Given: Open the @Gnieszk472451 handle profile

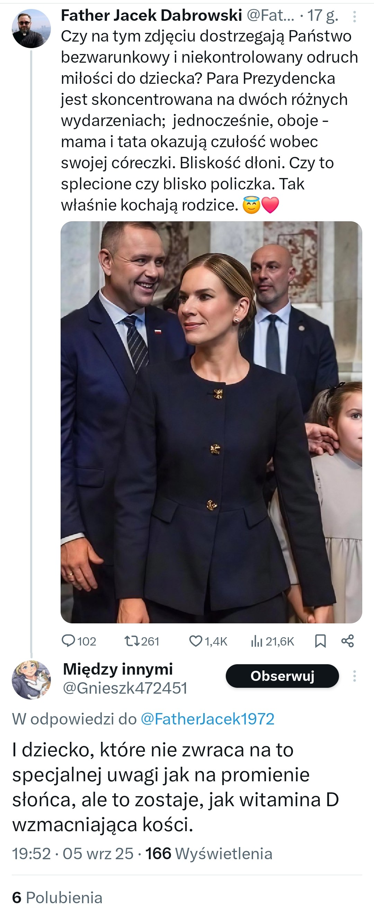Looking at the screenshot, I should point(125,688).
